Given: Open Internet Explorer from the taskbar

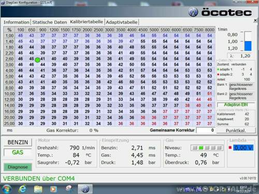Looking at the screenshot, I should 22,189.
